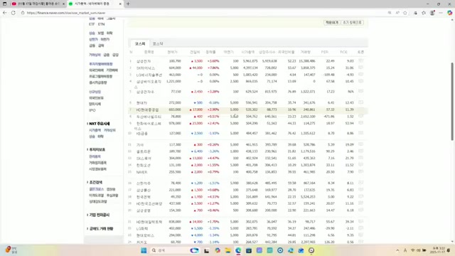The image size is (455, 256).
Task: Click the PER column header
Action: (x=325, y=52)
